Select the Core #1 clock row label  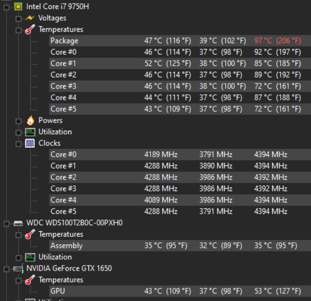pyautogui.click(x=63, y=166)
